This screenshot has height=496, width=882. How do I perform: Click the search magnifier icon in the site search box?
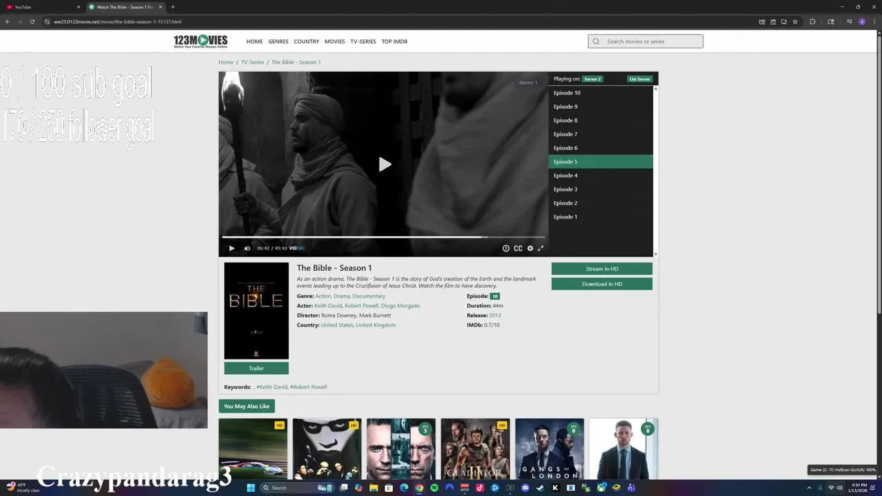[596, 41]
